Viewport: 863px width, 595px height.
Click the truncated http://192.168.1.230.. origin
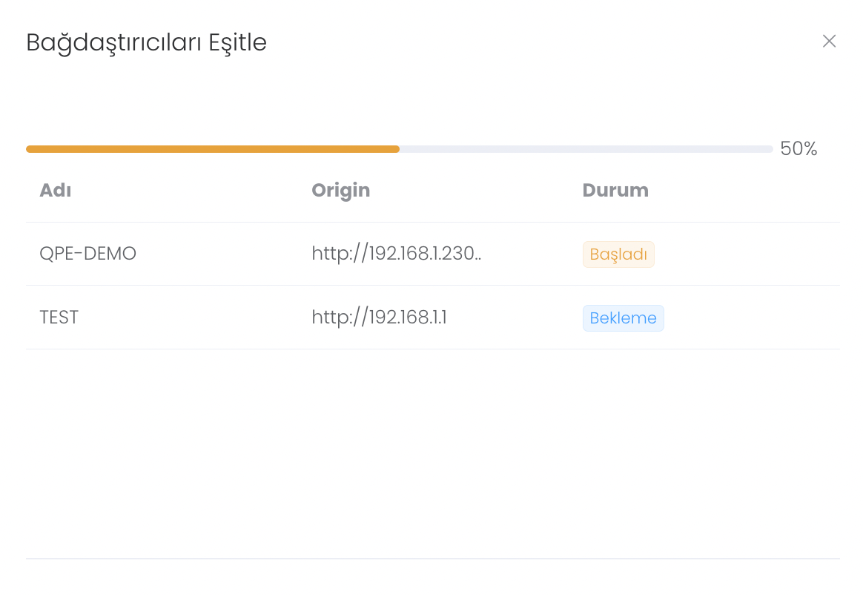[397, 254]
